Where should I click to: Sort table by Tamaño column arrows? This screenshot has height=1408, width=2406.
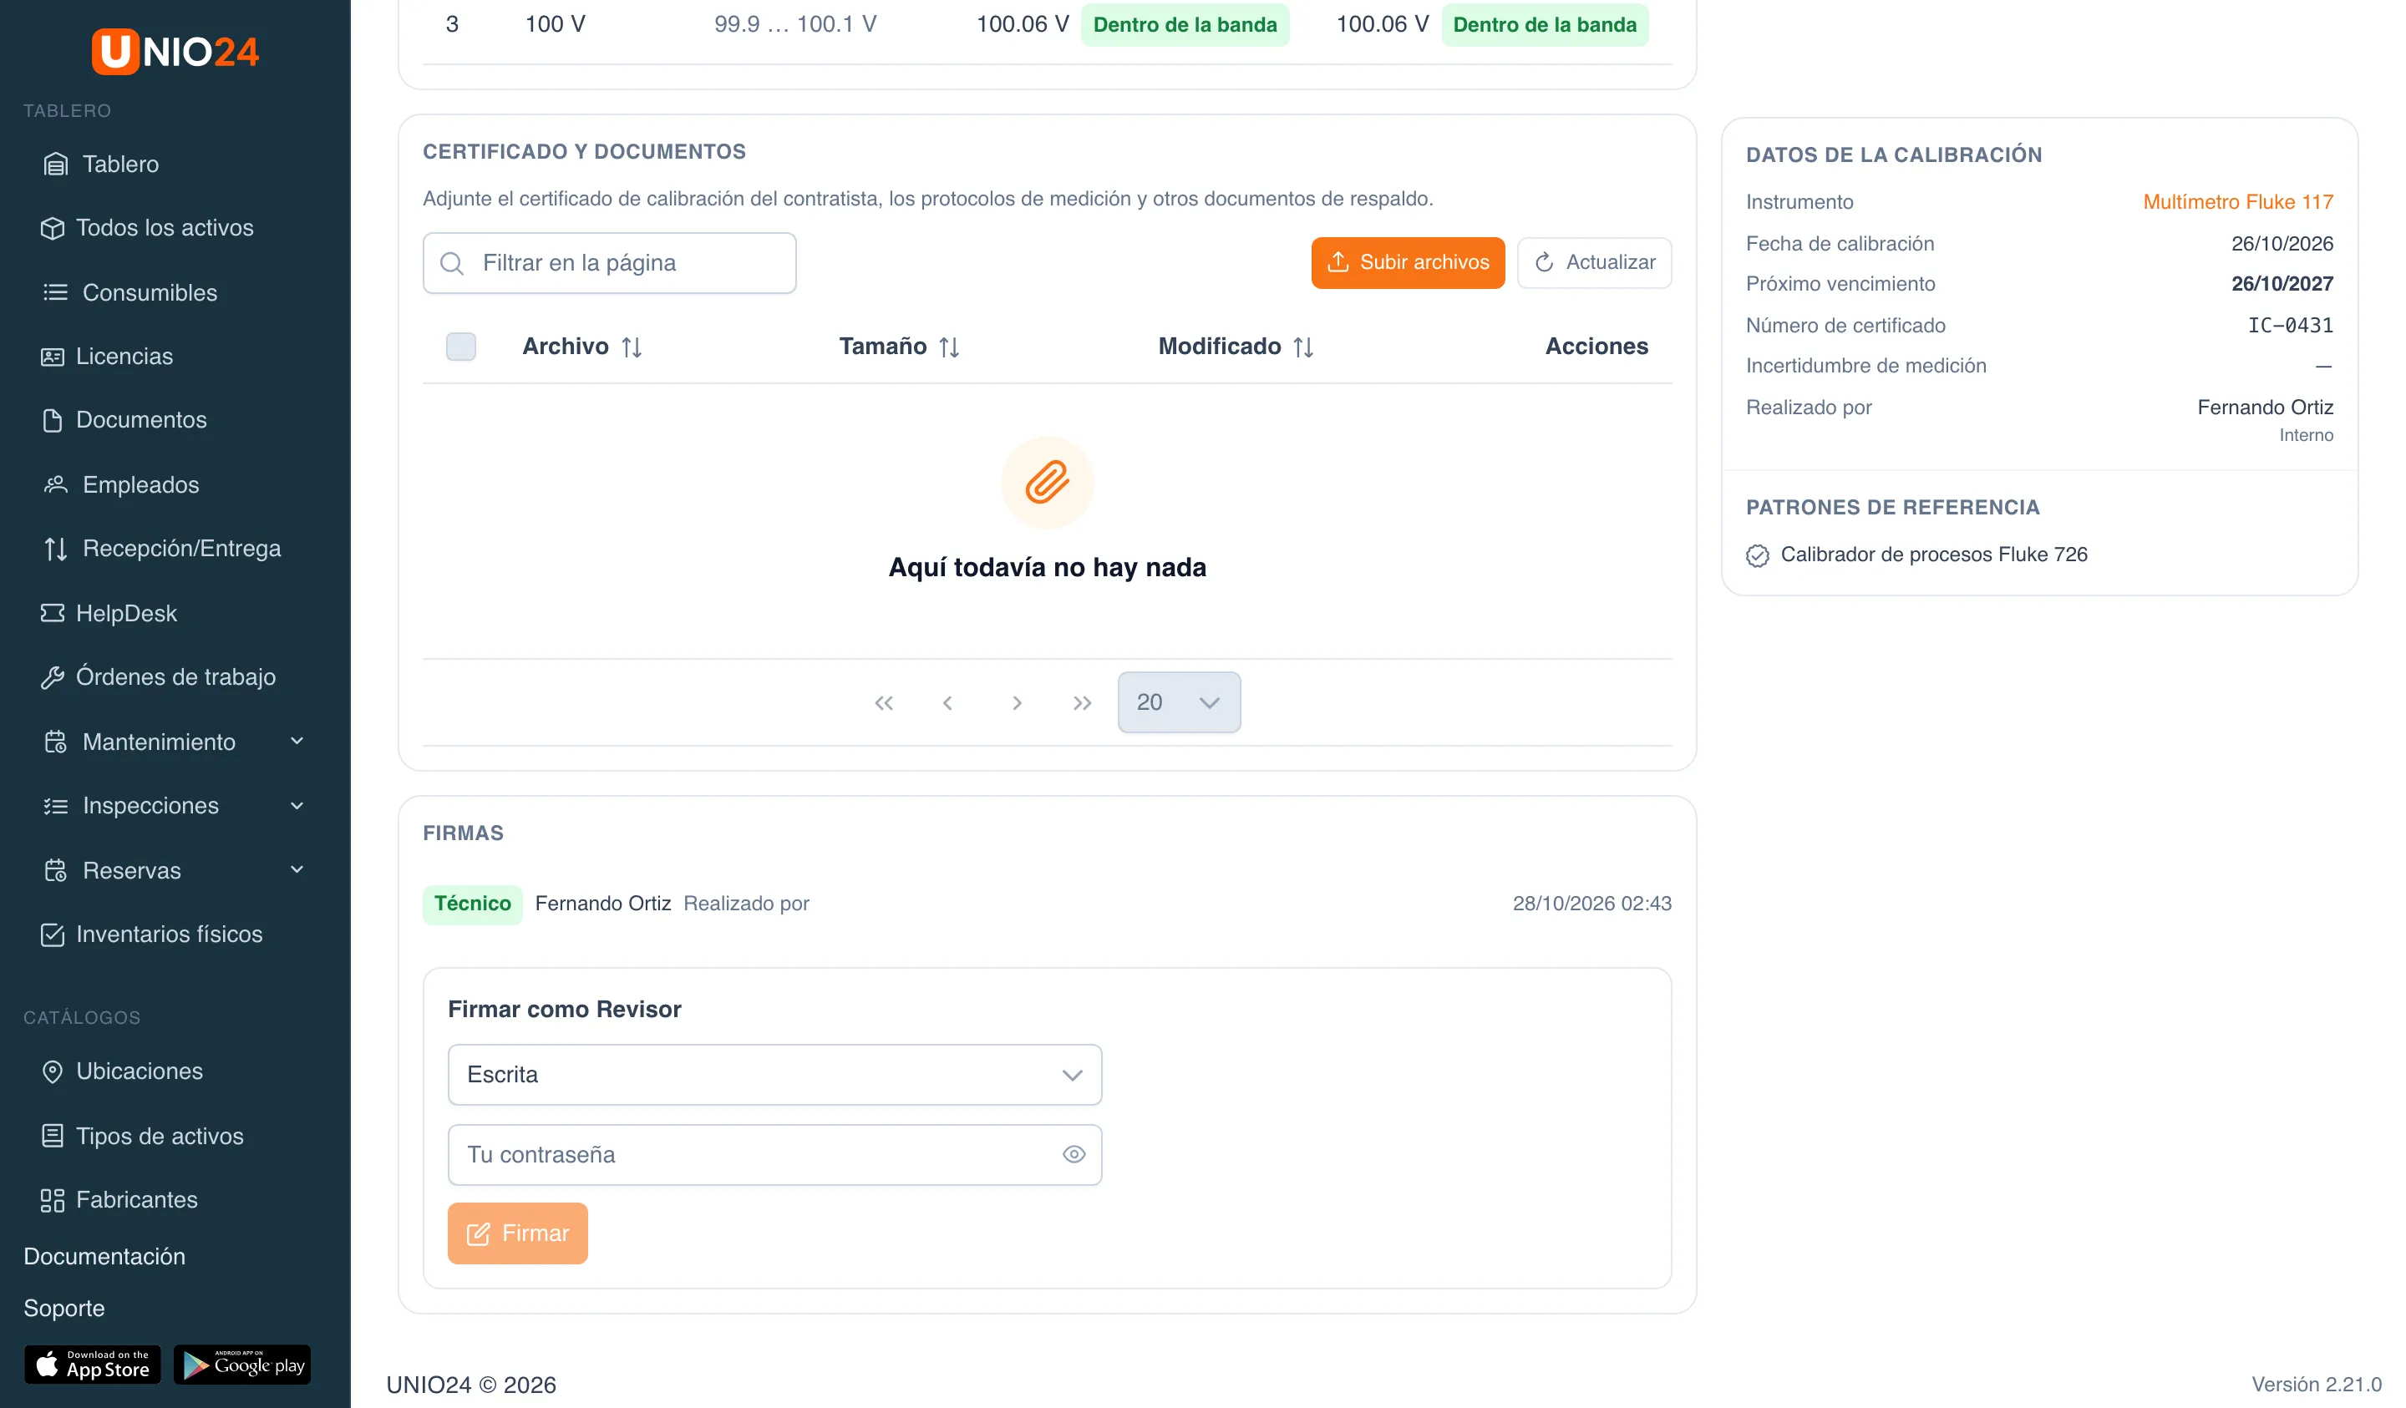point(949,347)
